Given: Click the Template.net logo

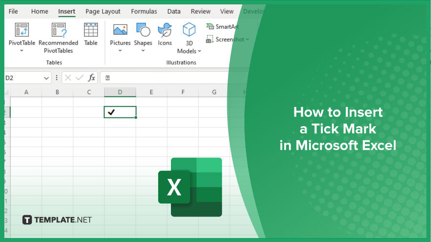Looking at the screenshot, I should (x=57, y=220).
